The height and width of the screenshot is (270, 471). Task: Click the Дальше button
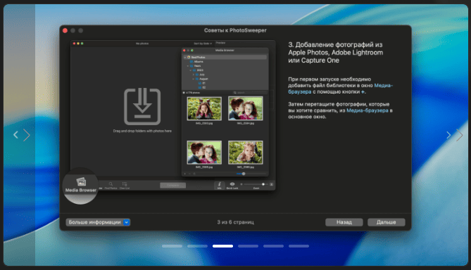[387, 222]
